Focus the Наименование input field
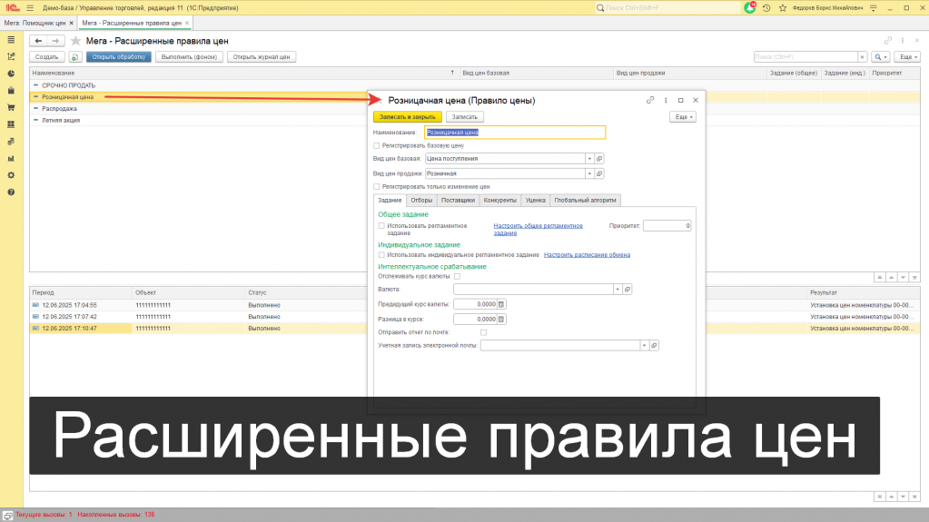This screenshot has height=522, width=929. (516, 133)
